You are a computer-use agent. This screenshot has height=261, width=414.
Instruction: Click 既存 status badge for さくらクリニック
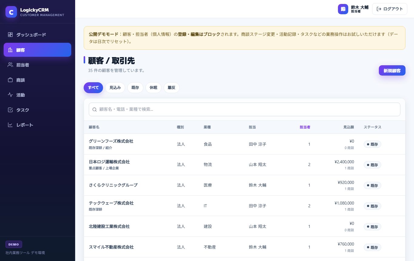pyautogui.click(x=372, y=185)
